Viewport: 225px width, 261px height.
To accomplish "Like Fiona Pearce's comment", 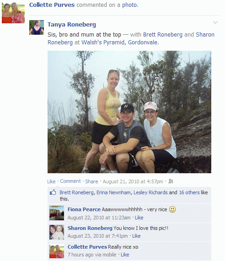I will [139, 218].
